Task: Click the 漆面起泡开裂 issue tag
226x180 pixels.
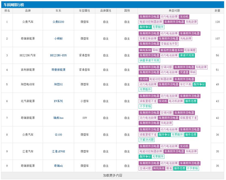Action: pyautogui.click(x=169, y=44)
